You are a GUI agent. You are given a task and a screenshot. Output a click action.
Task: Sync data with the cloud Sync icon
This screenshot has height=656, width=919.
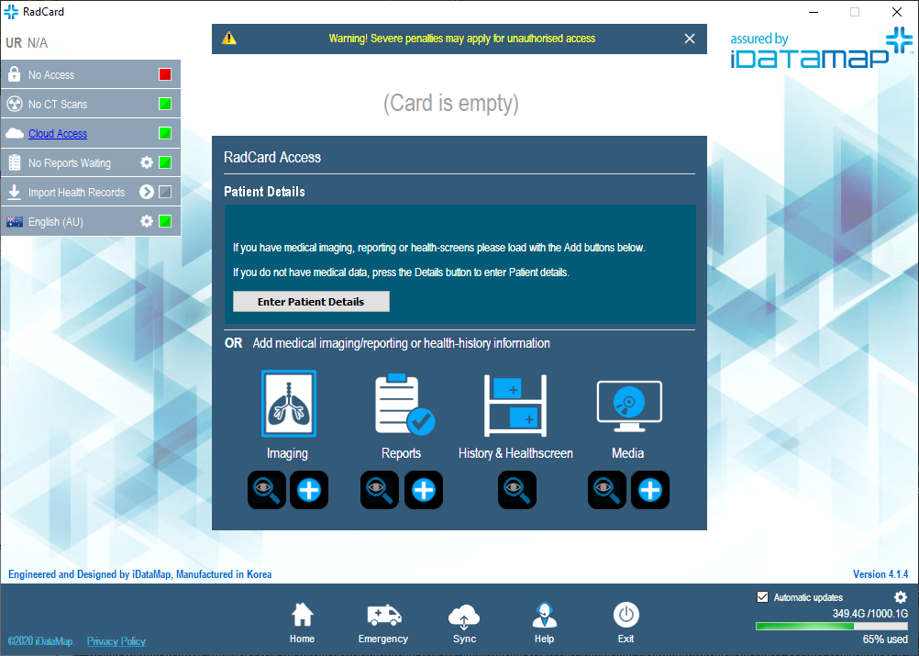coord(464,624)
